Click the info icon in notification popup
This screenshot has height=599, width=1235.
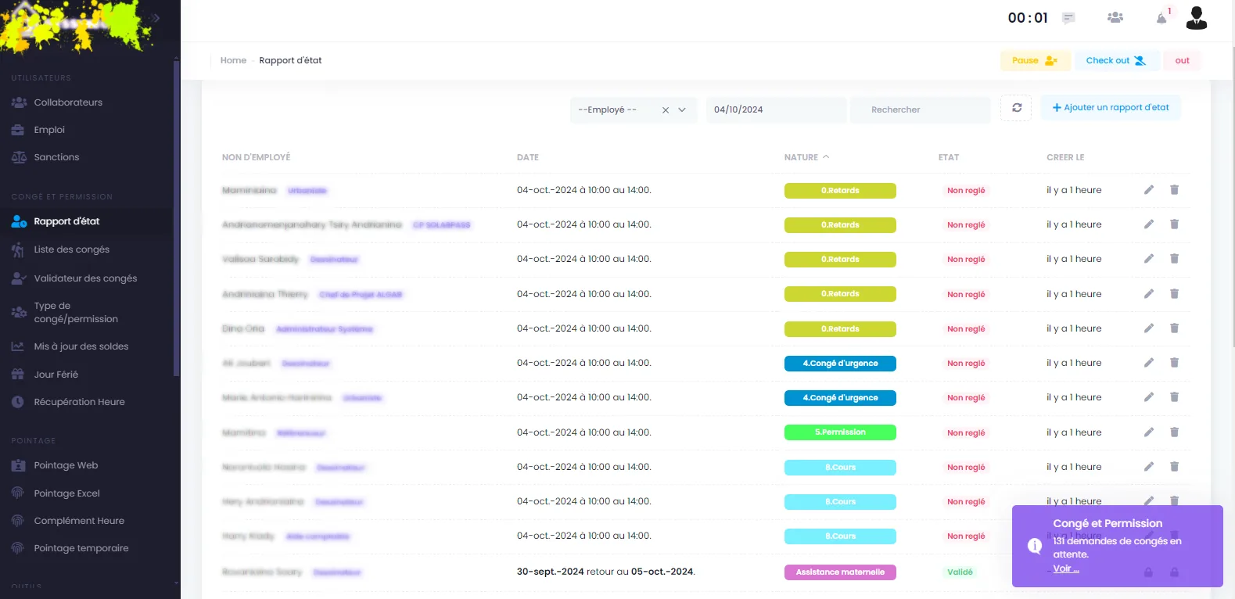[1034, 546]
